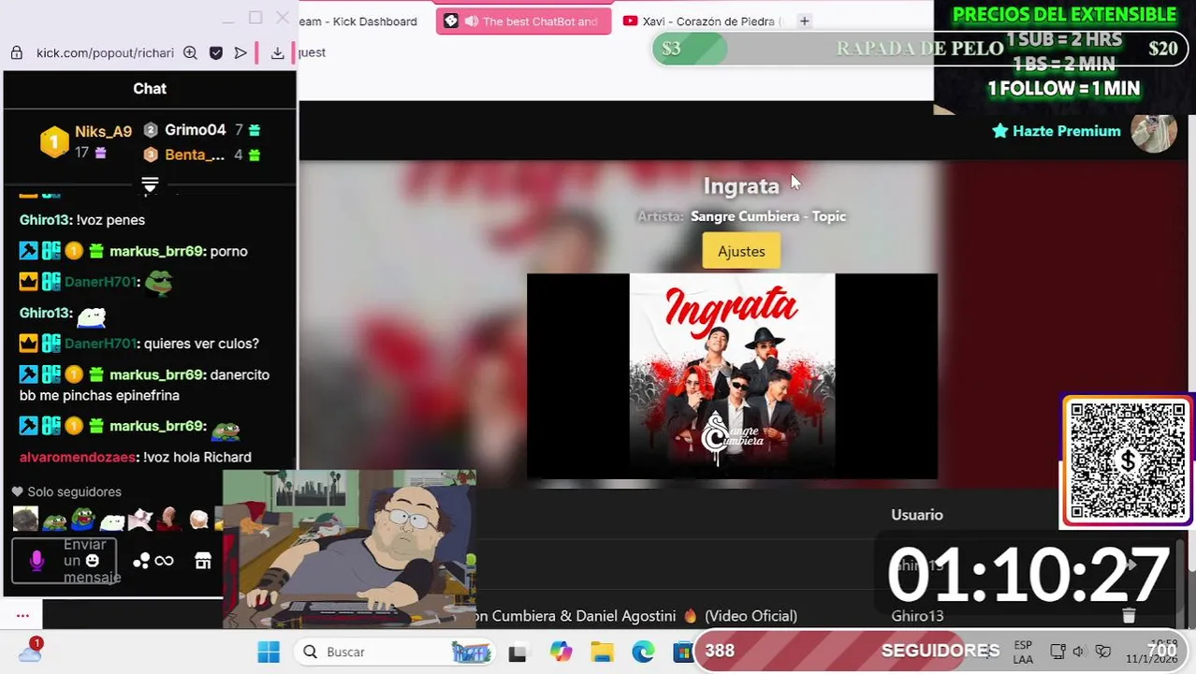Click the Ajustes button under the song title
The height and width of the screenshot is (674, 1196).
pos(741,251)
